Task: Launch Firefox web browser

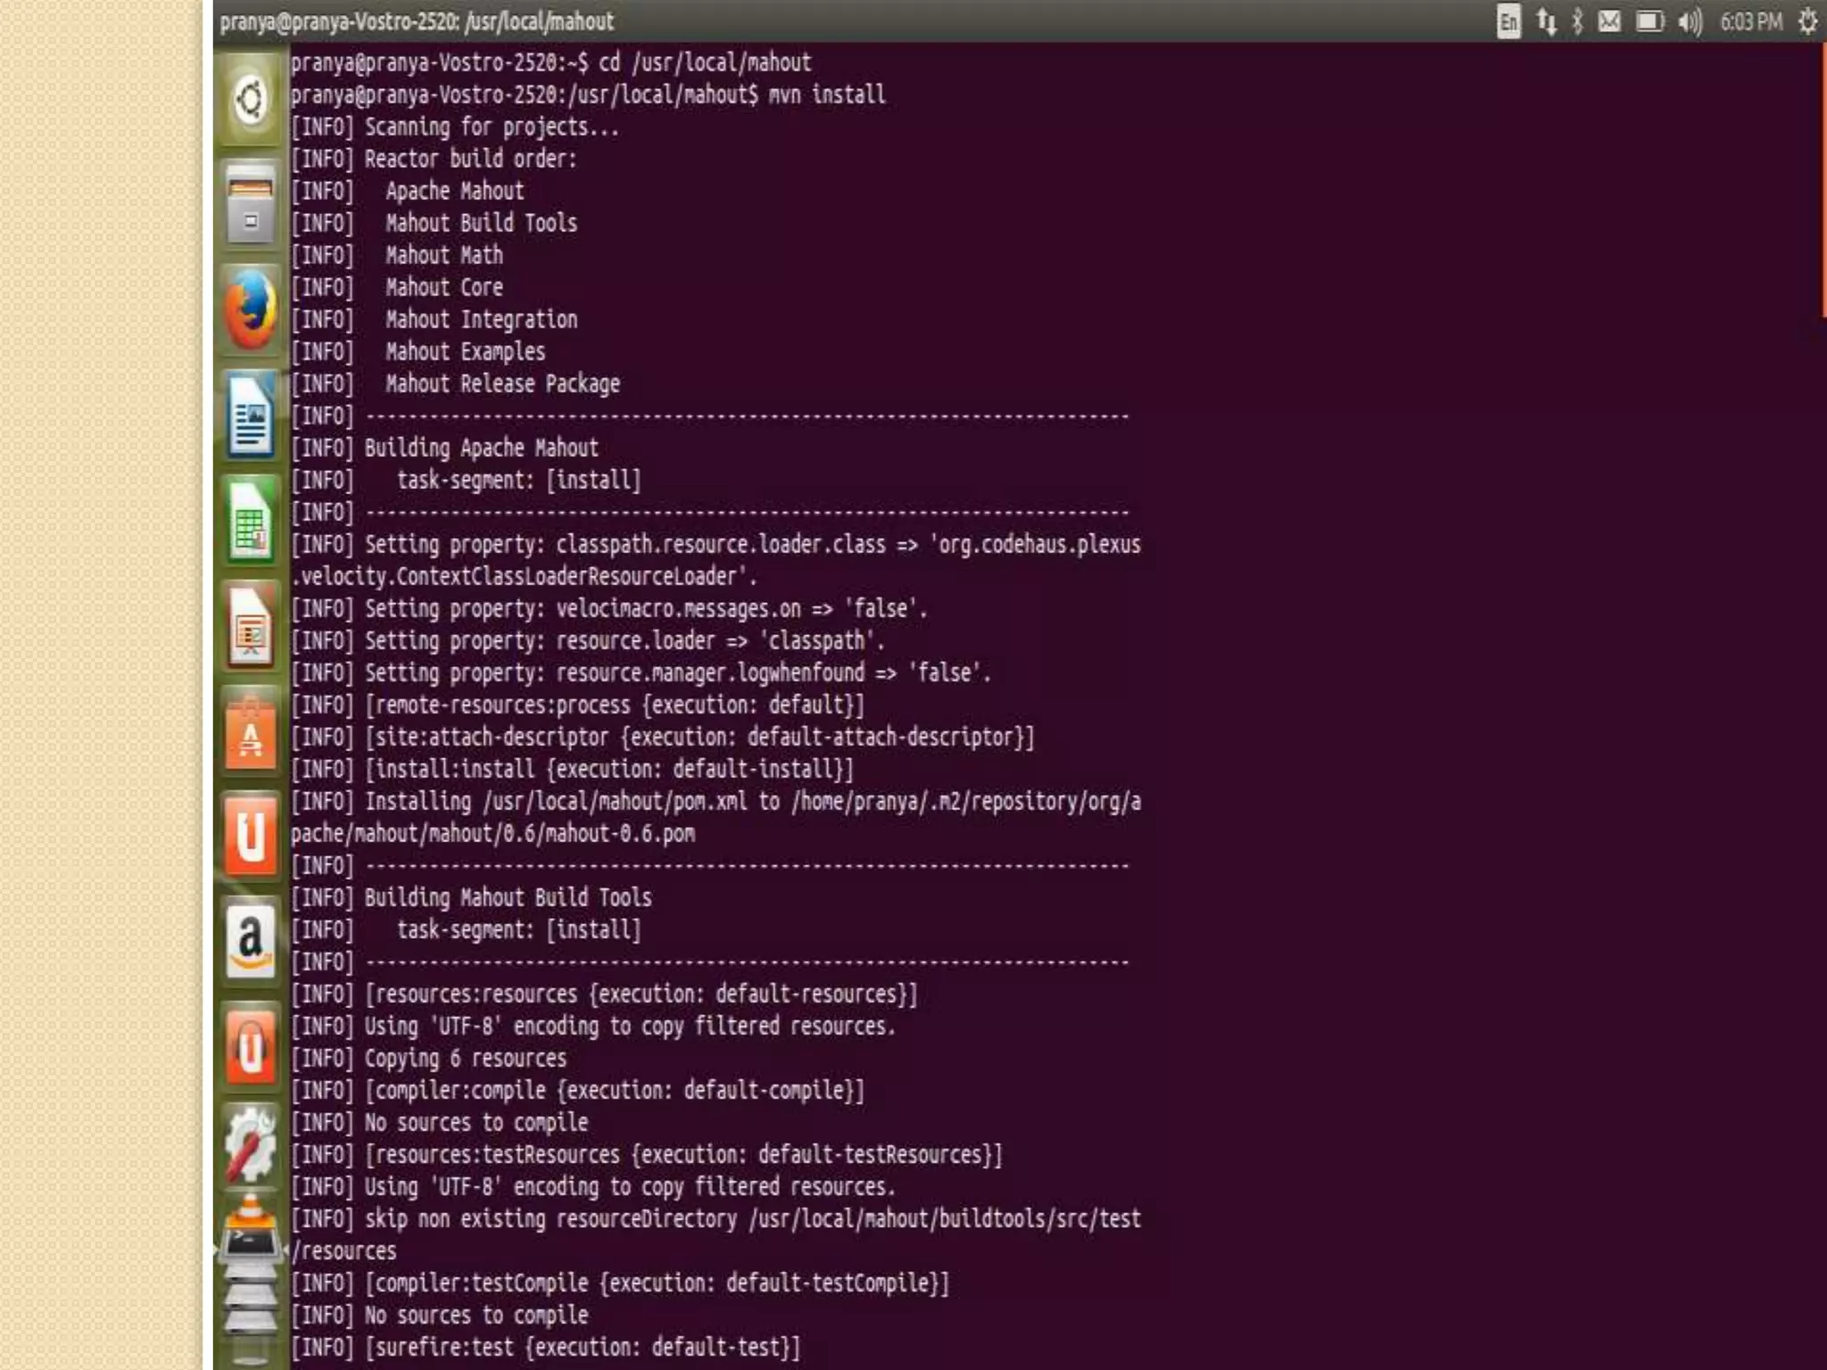Action: coord(251,309)
